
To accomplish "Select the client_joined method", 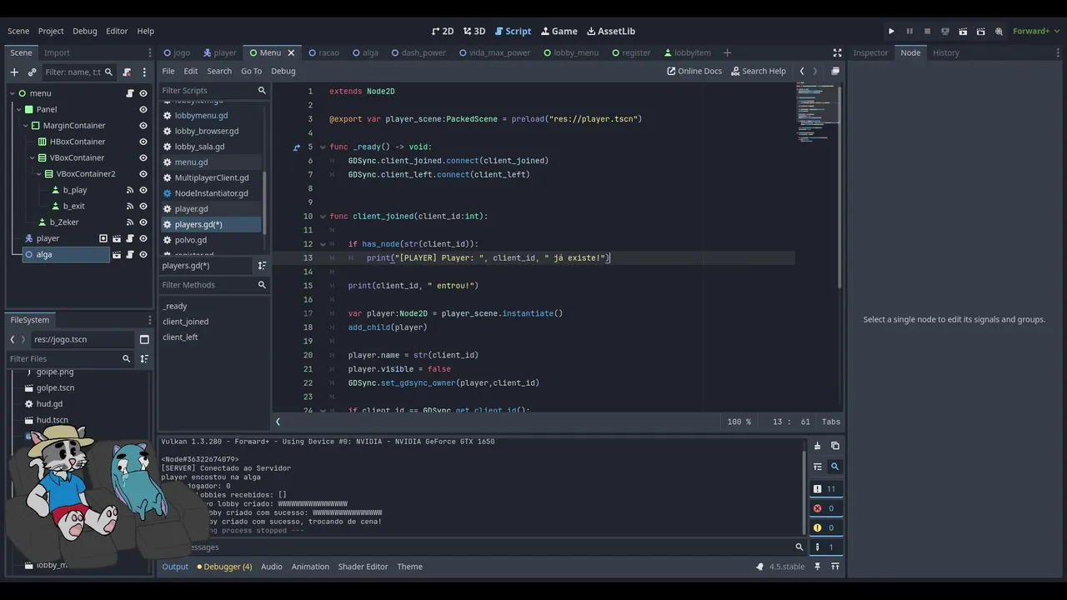I will click(186, 322).
